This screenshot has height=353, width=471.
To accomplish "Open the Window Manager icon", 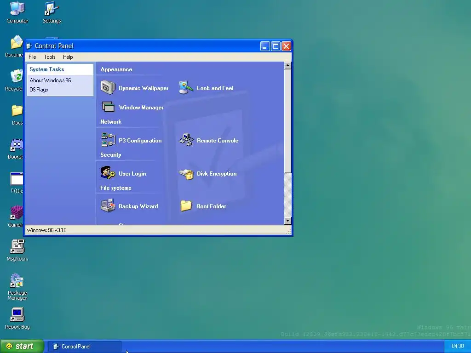I will click(108, 107).
